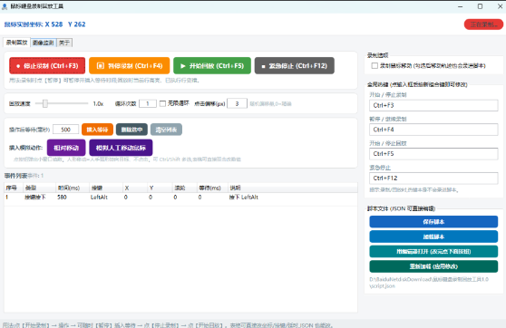Pause recording via orange Ctrl+F4 button

(130, 66)
